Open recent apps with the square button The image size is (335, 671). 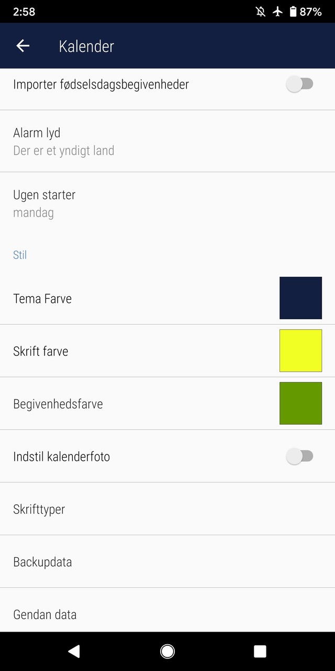260,651
